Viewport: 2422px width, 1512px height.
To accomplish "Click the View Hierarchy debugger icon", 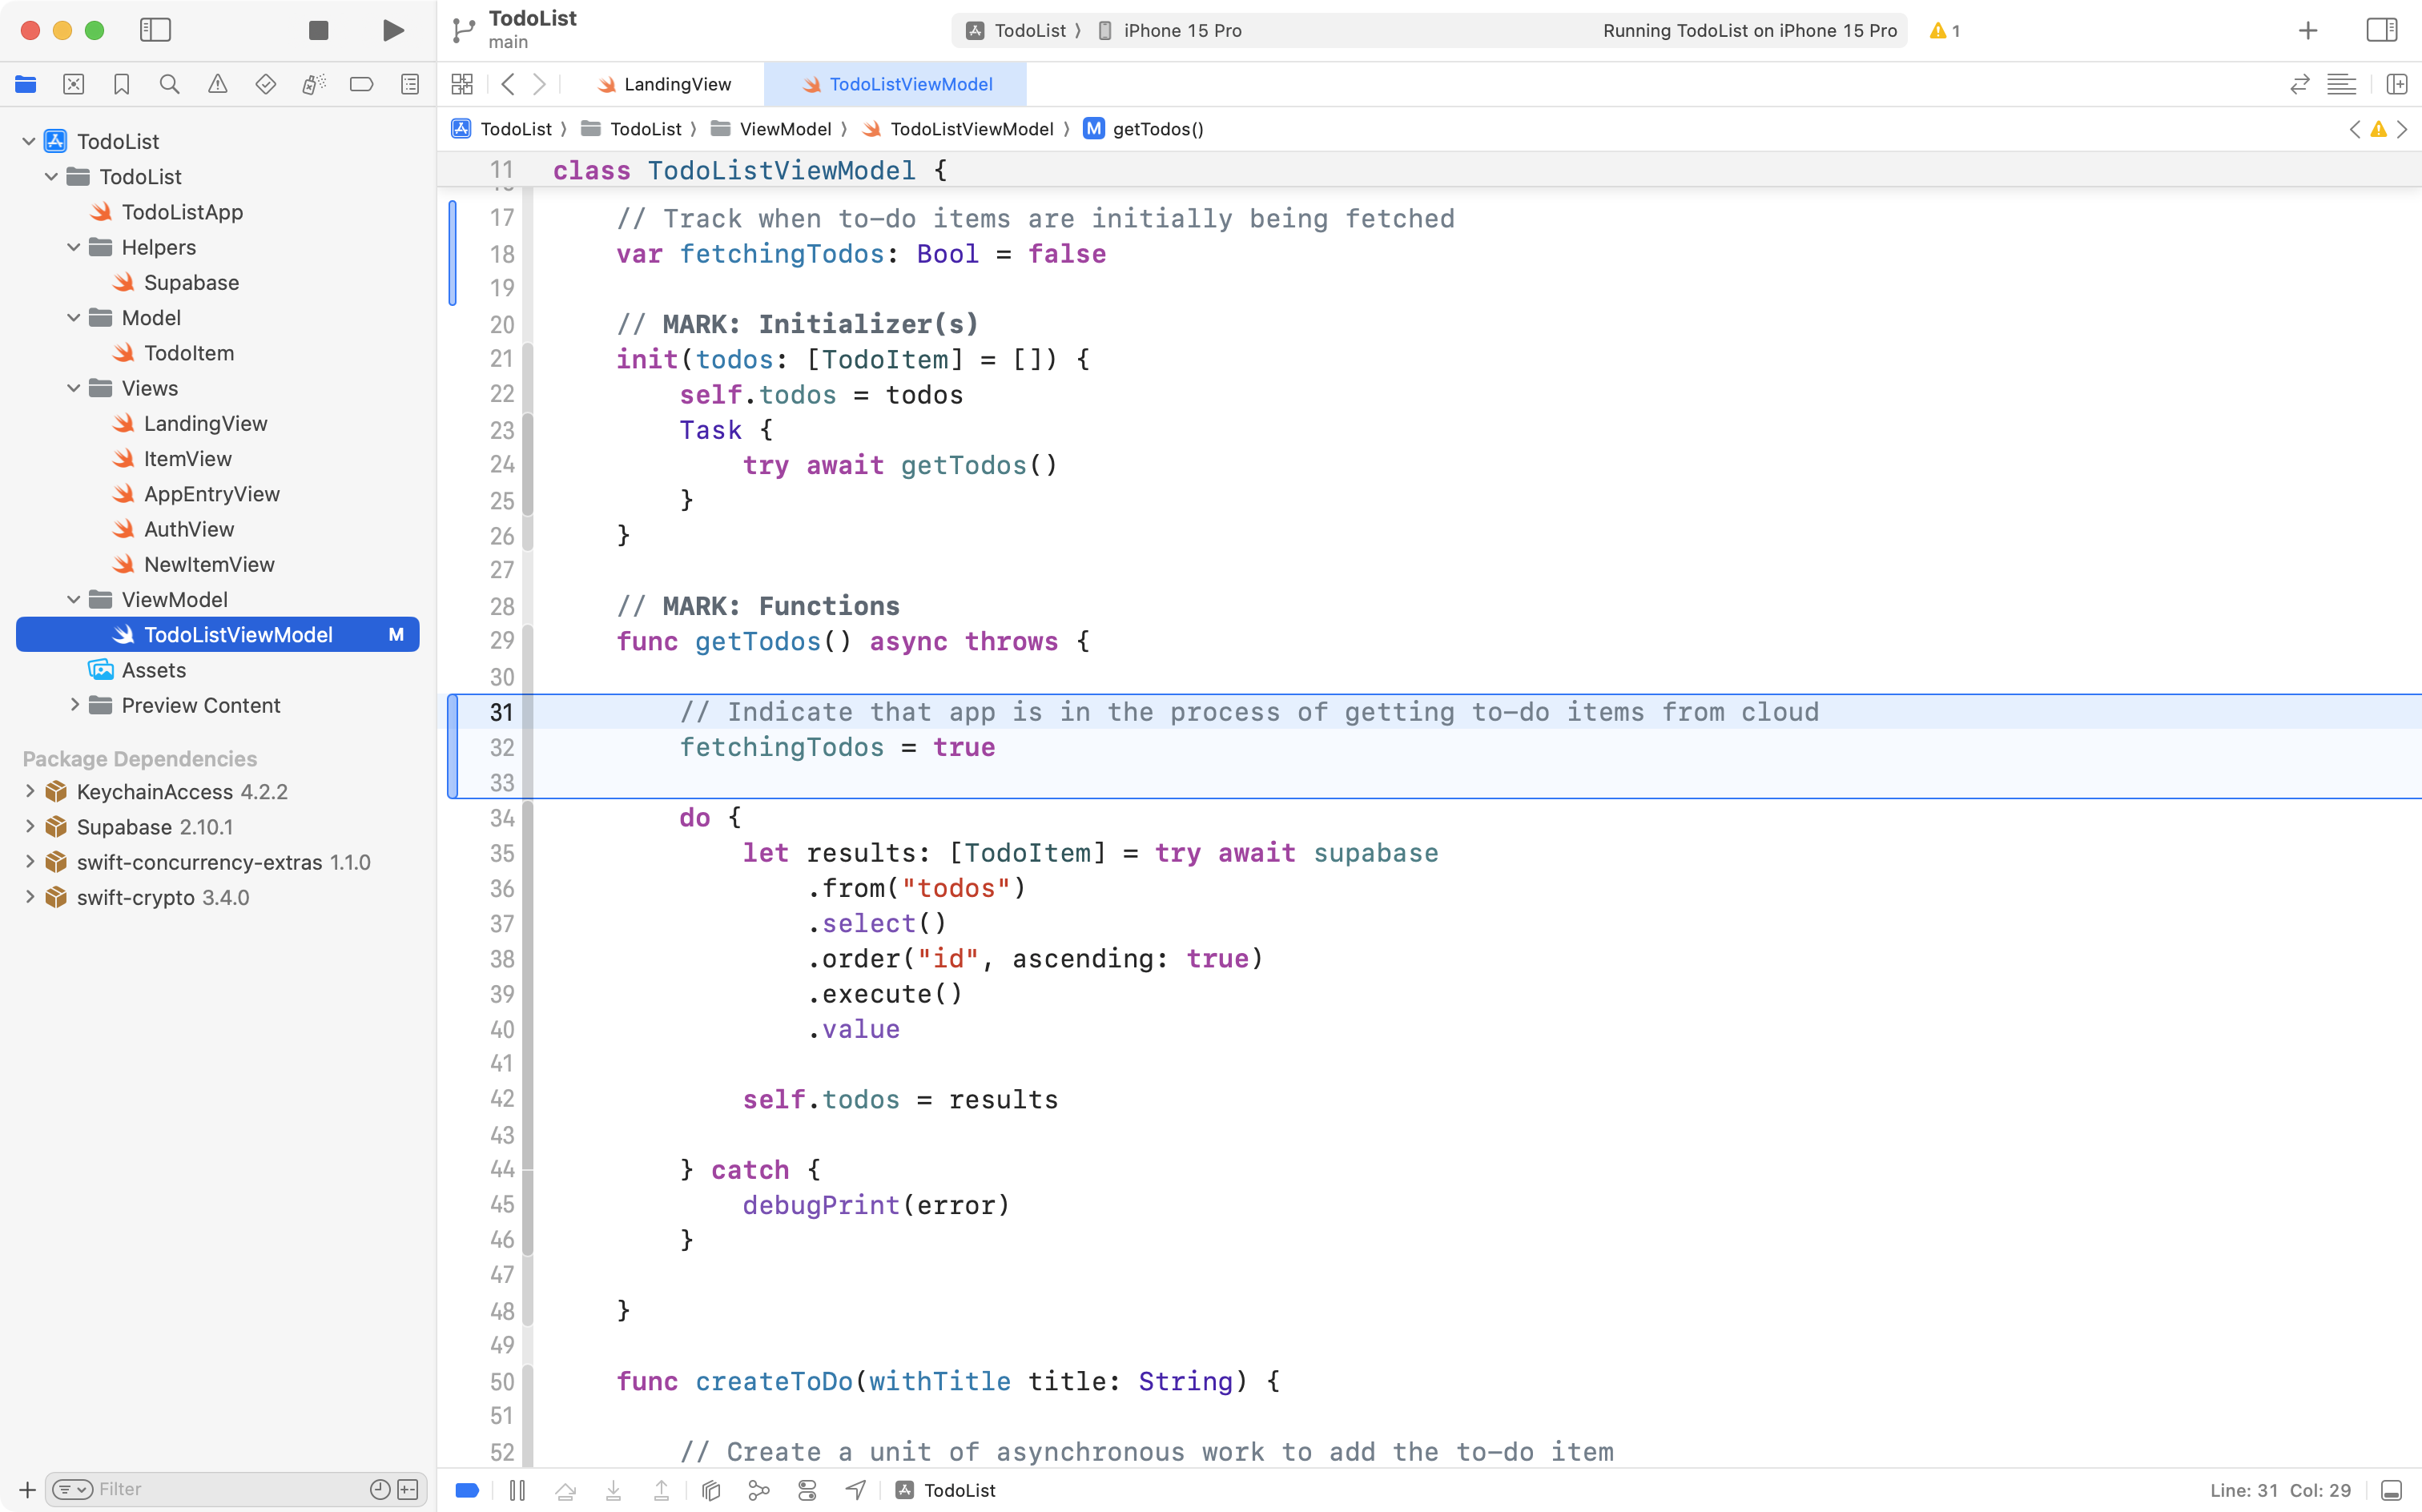I will [710, 1489].
